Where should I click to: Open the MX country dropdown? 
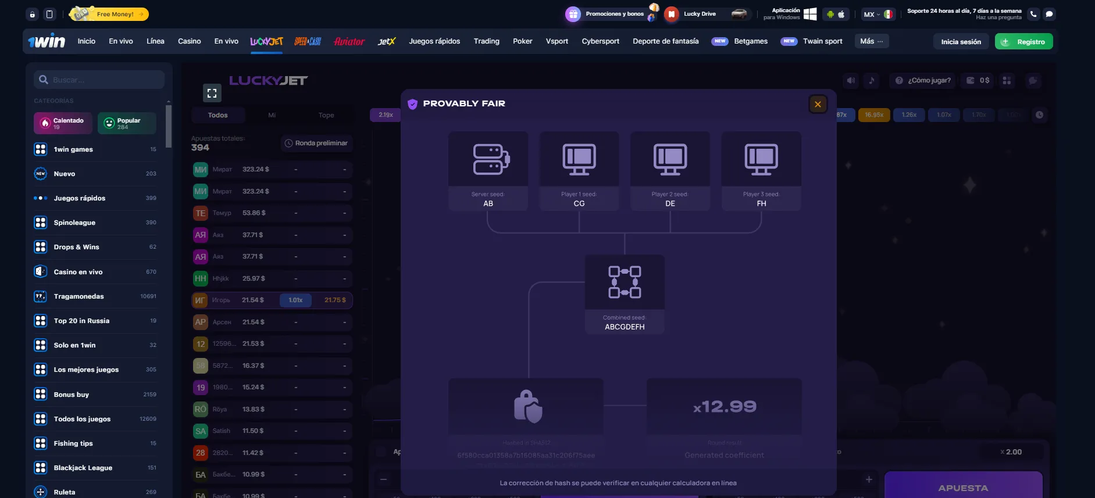point(878,14)
